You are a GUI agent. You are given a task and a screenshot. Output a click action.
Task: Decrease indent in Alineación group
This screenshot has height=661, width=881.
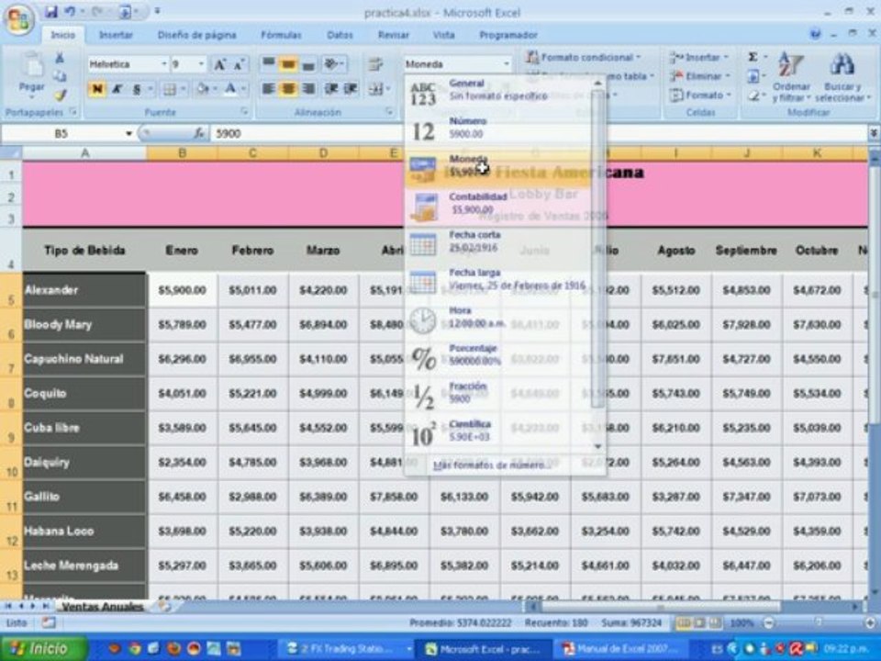click(331, 89)
